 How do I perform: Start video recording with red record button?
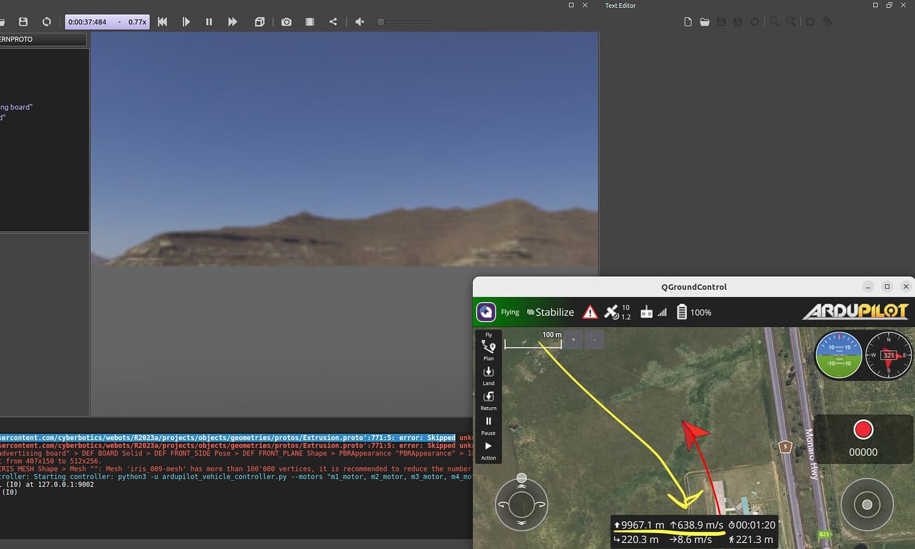863,430
